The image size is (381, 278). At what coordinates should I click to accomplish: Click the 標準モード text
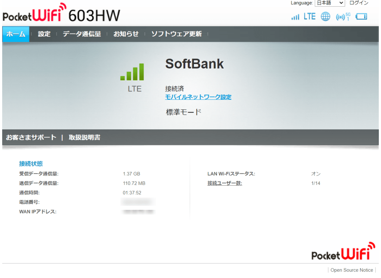184,112
